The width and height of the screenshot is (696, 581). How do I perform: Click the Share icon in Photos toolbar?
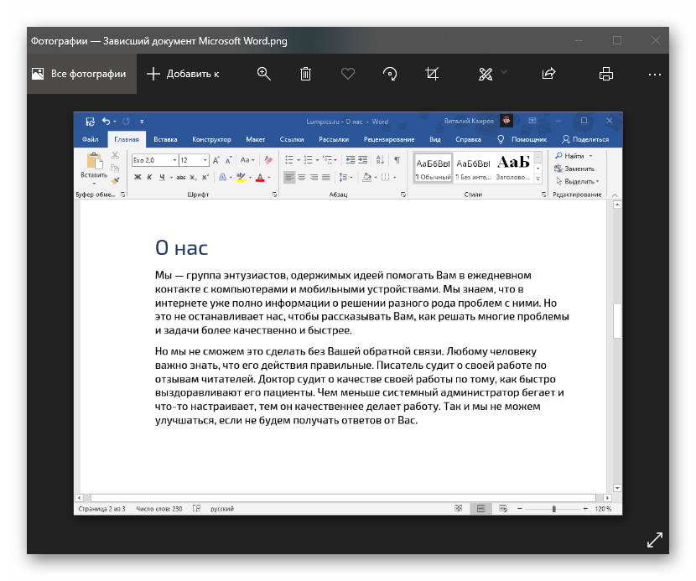[x=549, y=74]
